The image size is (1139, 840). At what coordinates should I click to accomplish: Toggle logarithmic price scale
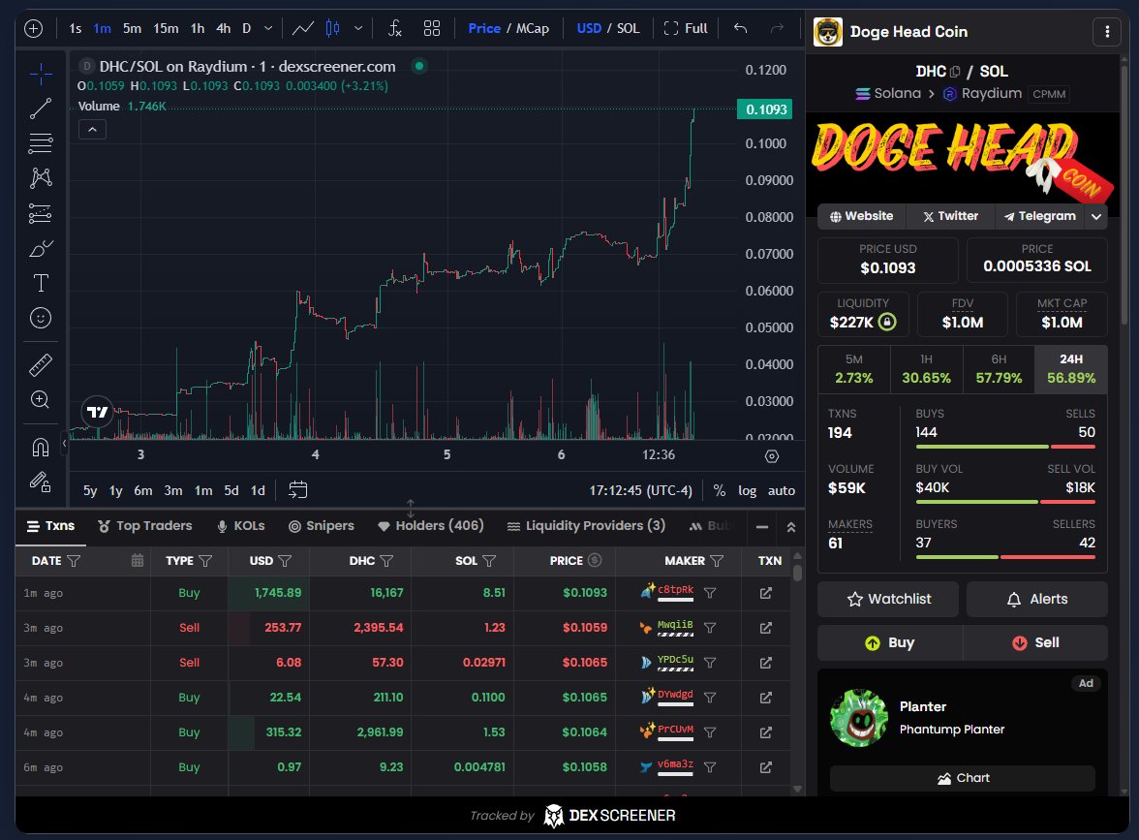[748, 490]
